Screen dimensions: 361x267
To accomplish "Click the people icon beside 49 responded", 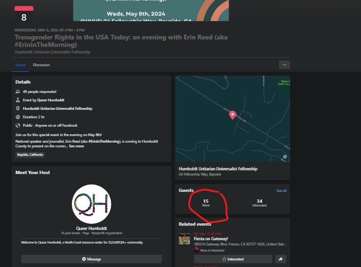I will click(18, 92).
